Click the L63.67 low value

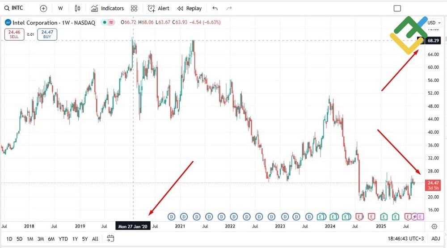[163, 22]
